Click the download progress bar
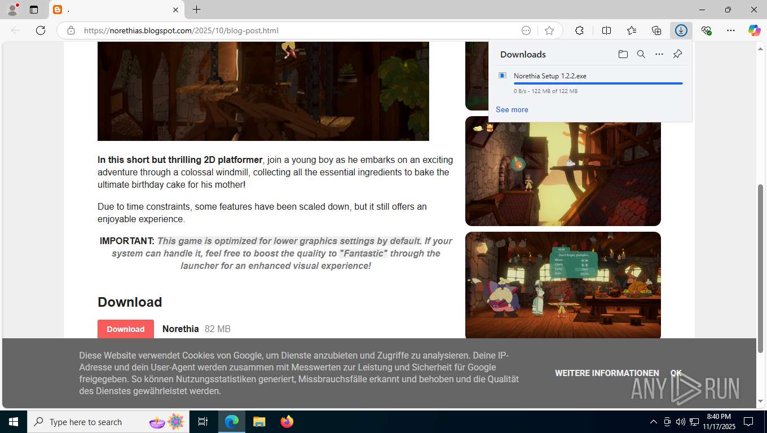Screen dimensions: 767x433 tap(598, 83)
